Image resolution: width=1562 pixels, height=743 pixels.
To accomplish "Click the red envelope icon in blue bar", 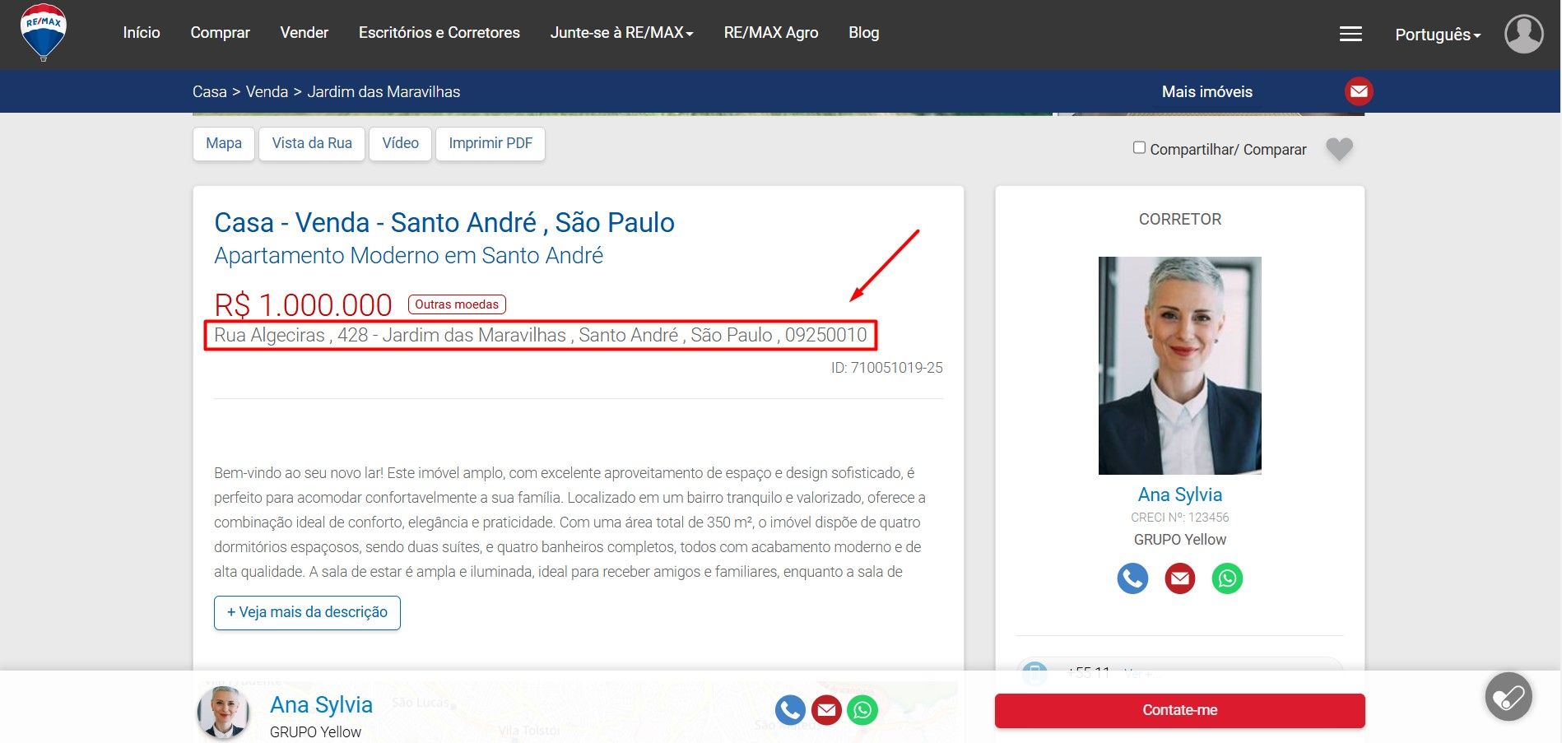I will [x=1359, y=91].
